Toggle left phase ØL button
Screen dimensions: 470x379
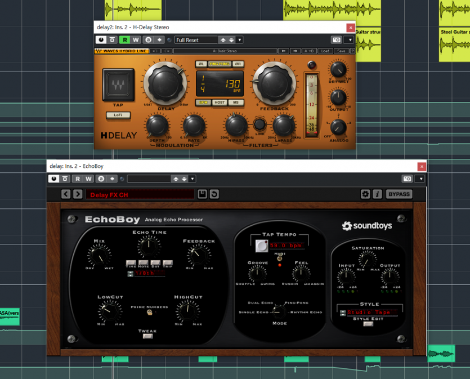[201, 64]
